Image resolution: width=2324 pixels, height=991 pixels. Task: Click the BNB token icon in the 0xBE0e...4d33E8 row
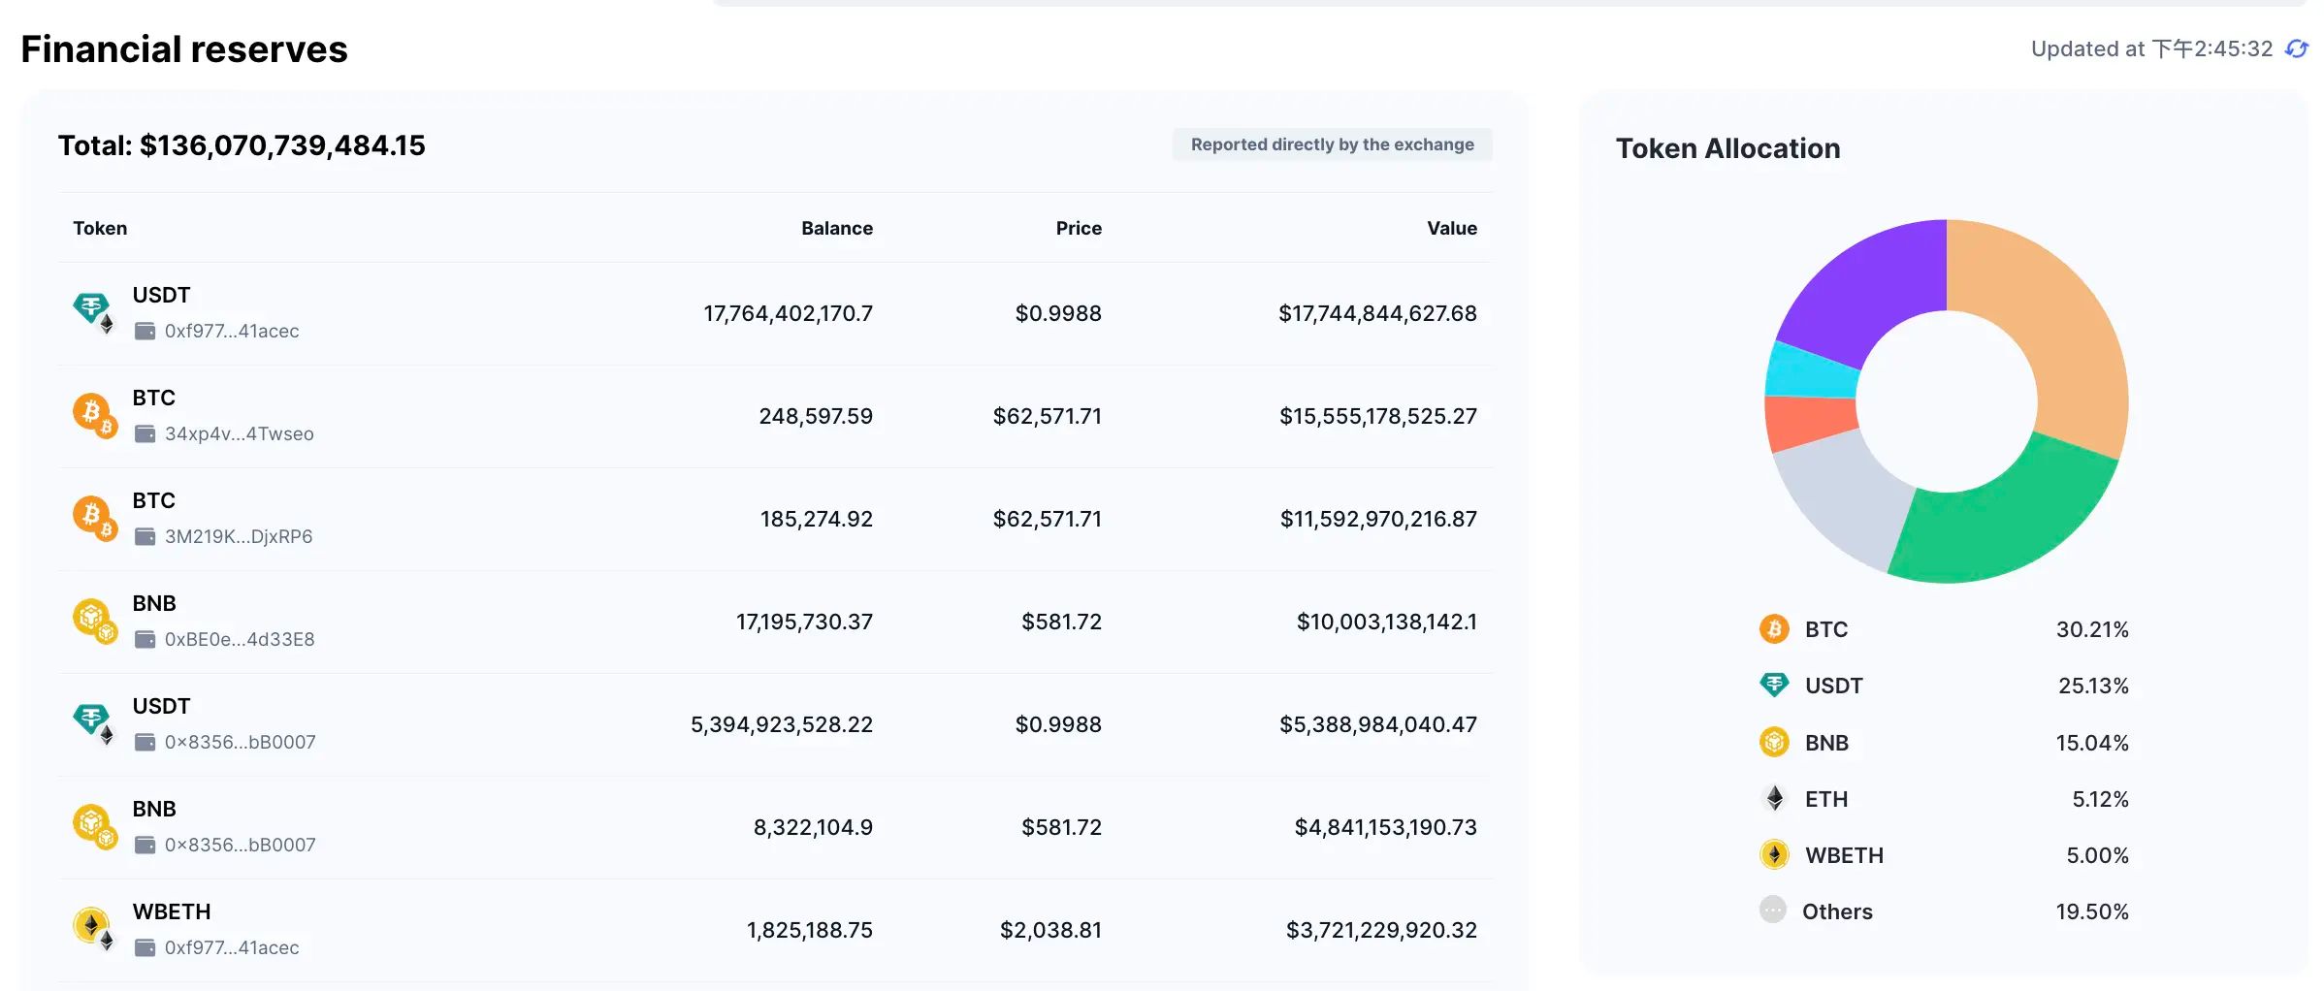tap(94, 622)
